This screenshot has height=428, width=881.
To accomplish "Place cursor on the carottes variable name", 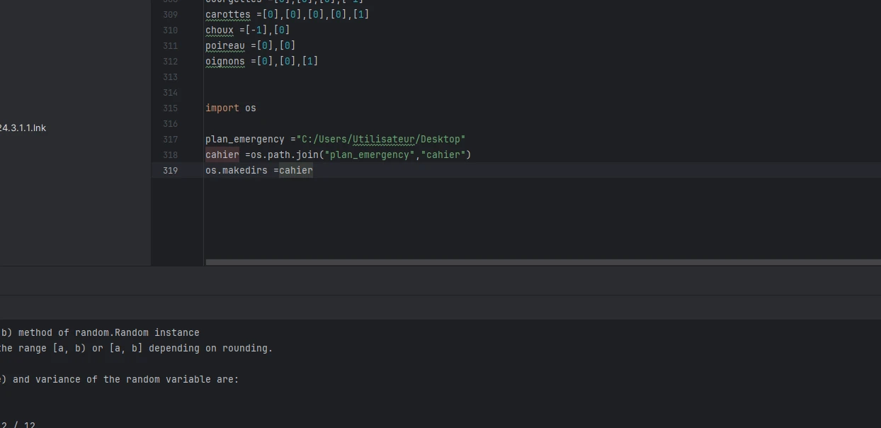I will tap(227, 15).
